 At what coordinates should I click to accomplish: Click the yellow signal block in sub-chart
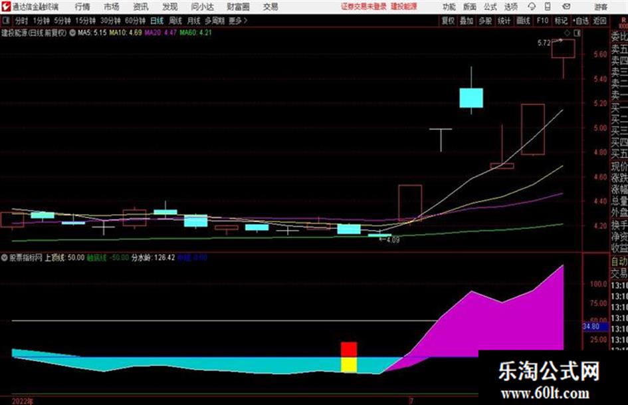click(x=349, y=365)
